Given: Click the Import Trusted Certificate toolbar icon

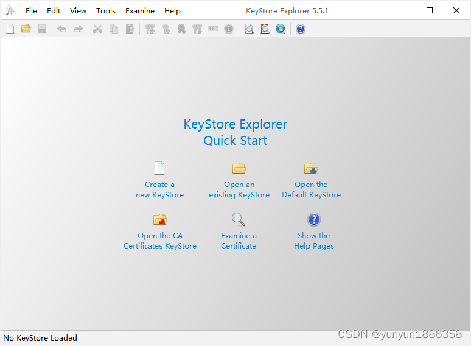Looking at the screenshot, I should click(x=181, y=29).
